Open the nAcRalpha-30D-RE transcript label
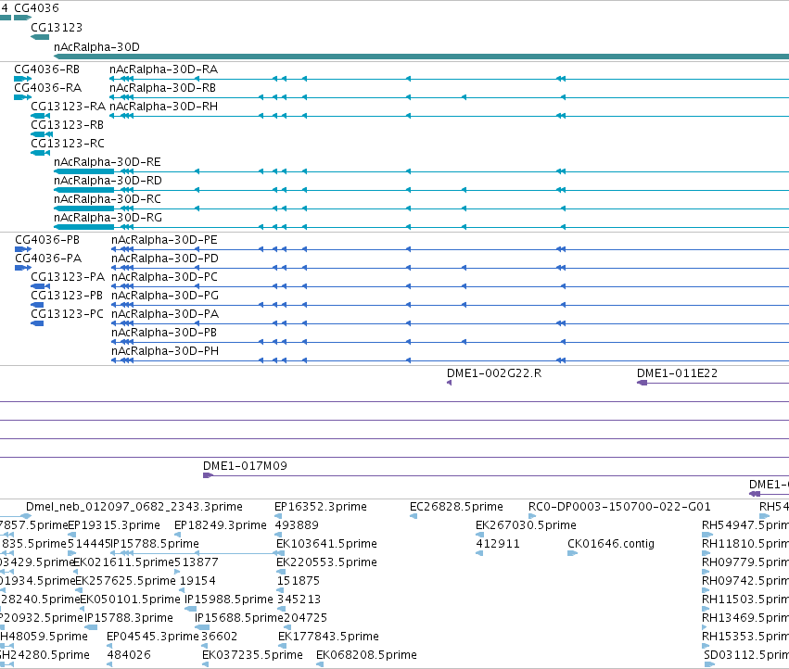The image size is (789, 669). pos(108,162)
